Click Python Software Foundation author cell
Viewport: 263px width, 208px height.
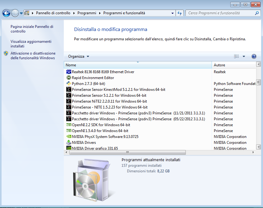[234, 83]
